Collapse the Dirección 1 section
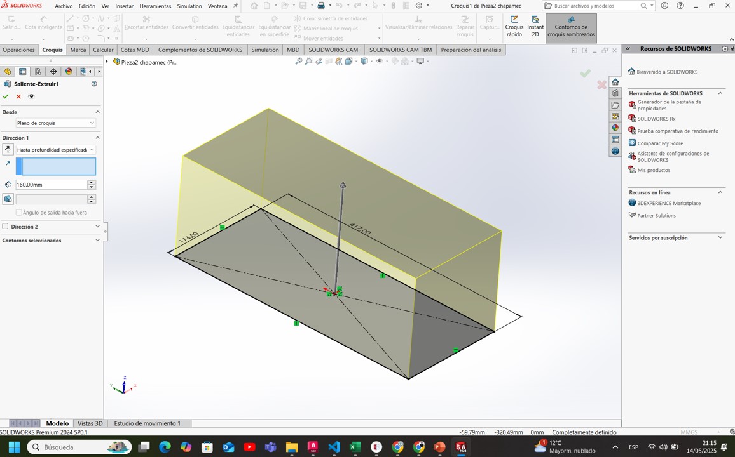The height and width of the screenshot is (457, 735). tap(97, 138)
